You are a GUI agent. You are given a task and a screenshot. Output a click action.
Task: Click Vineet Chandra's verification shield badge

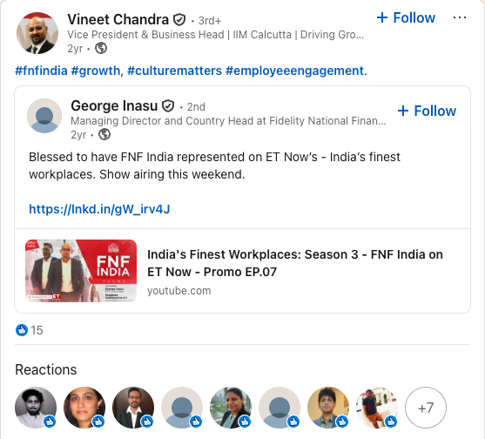179,20
